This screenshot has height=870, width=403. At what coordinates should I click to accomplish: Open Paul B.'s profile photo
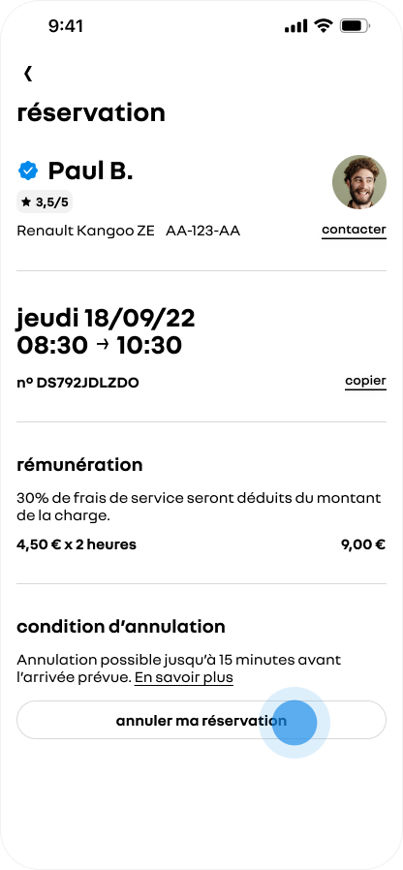359,182
